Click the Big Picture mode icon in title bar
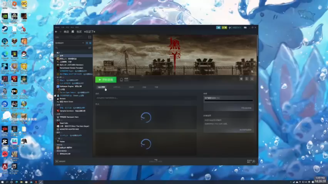 [245, 27]
